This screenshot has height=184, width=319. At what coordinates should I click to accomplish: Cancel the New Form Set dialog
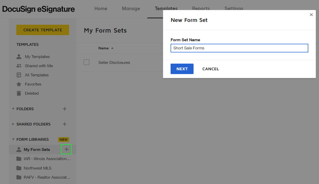pos(210,69)
